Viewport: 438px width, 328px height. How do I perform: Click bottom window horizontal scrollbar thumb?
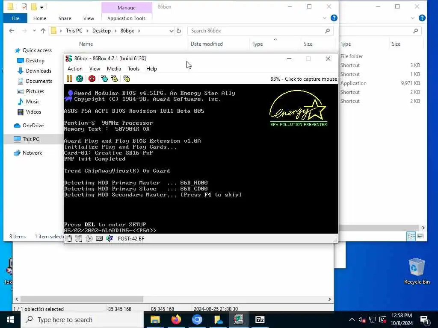click(x=82, y=299)
